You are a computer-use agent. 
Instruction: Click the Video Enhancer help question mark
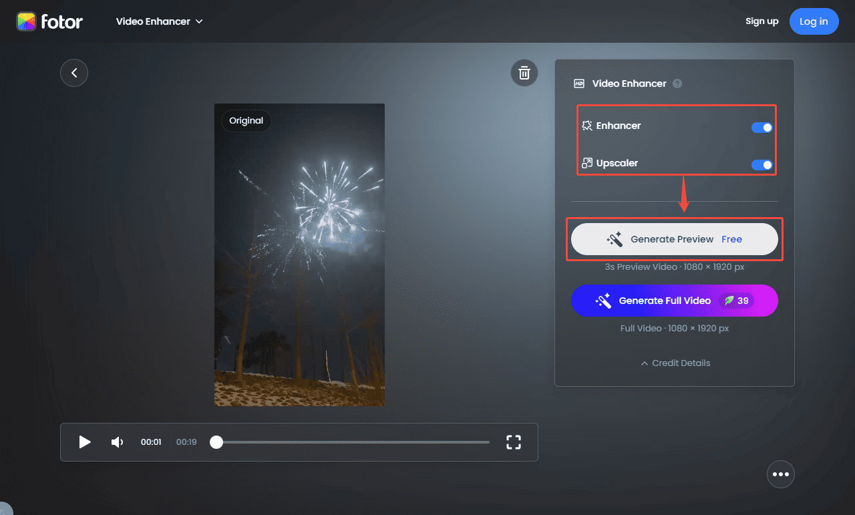point(677,83)
